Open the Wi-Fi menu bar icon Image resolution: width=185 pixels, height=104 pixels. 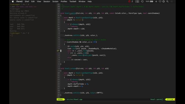click(x=160, y=1)
